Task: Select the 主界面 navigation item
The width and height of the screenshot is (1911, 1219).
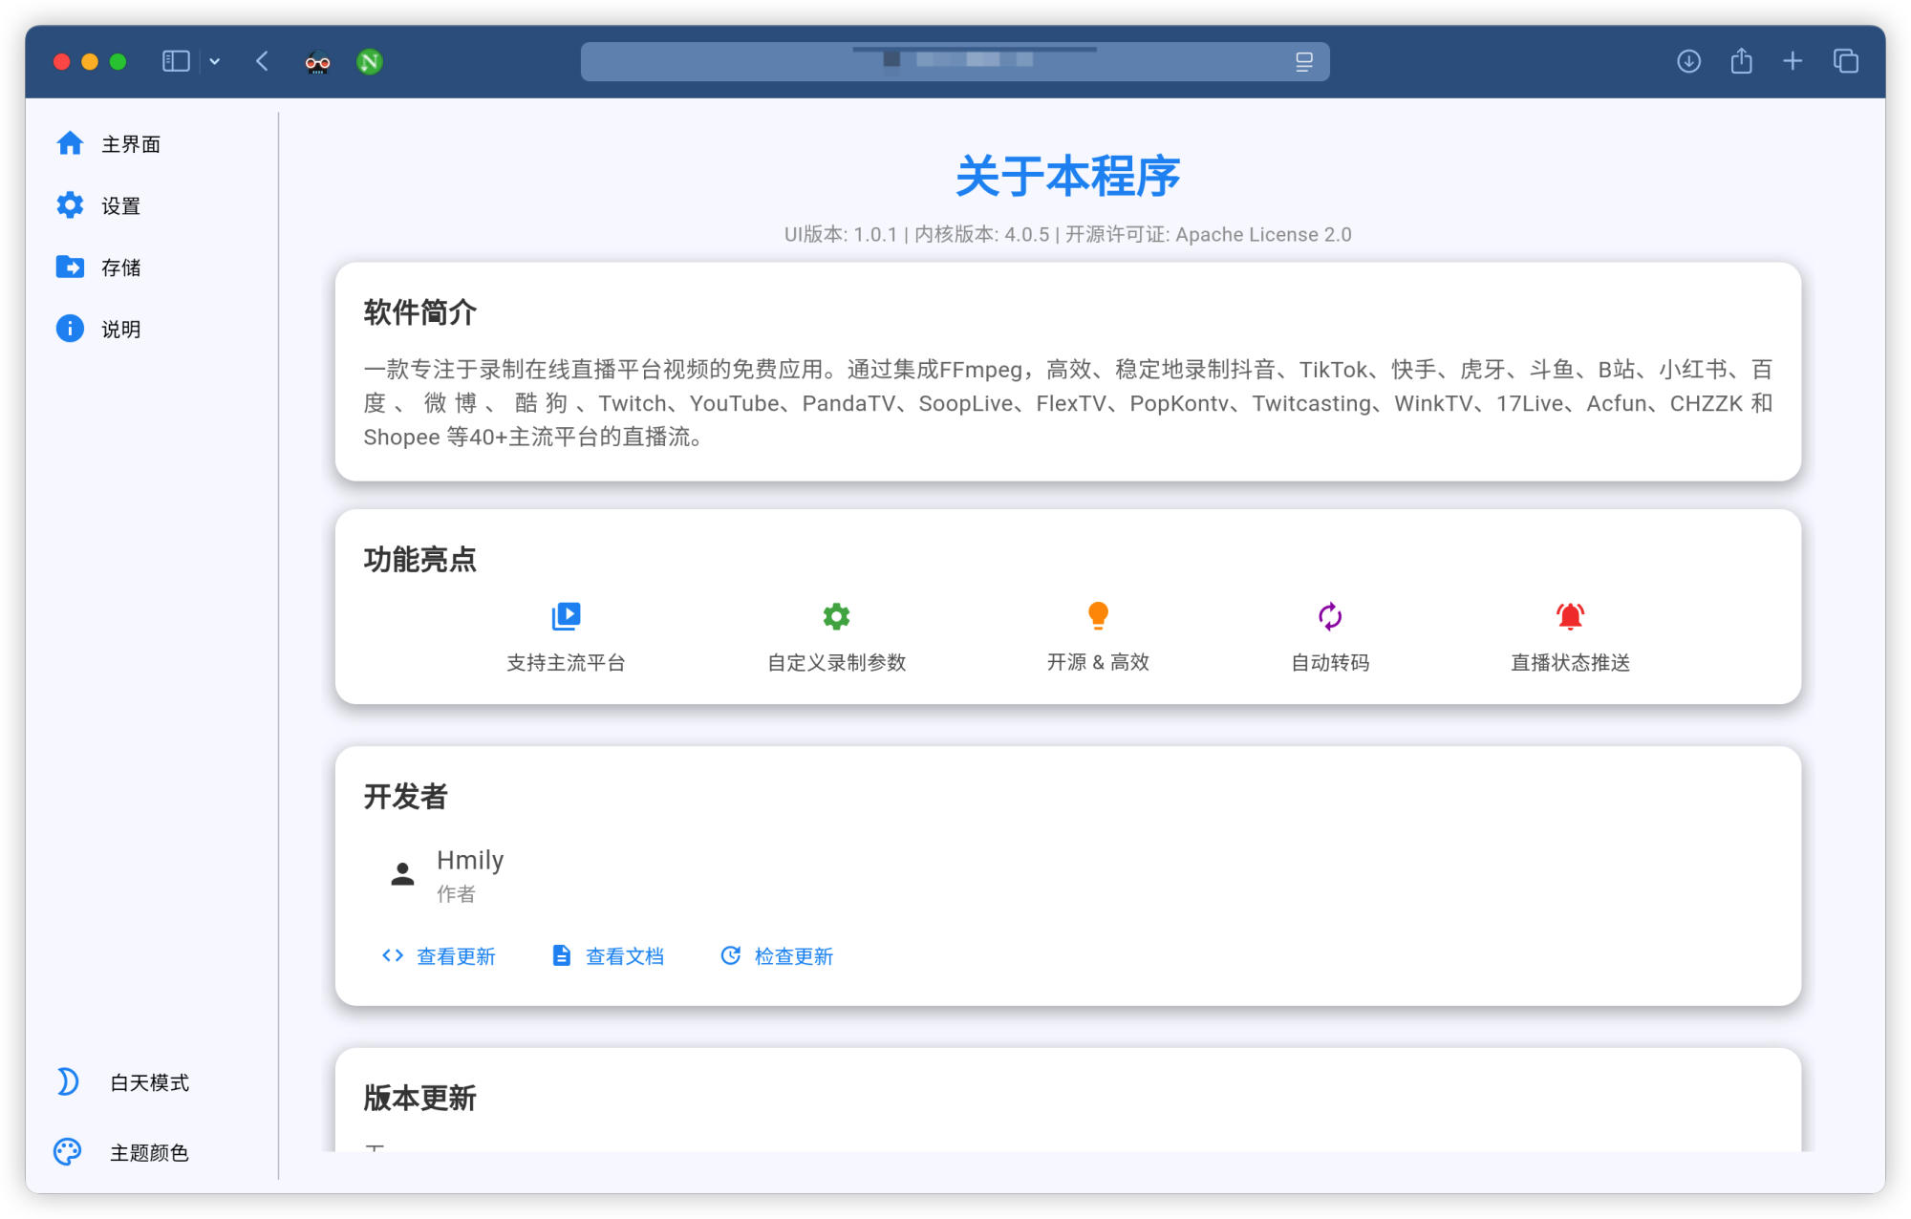Action: pos(132,143)
